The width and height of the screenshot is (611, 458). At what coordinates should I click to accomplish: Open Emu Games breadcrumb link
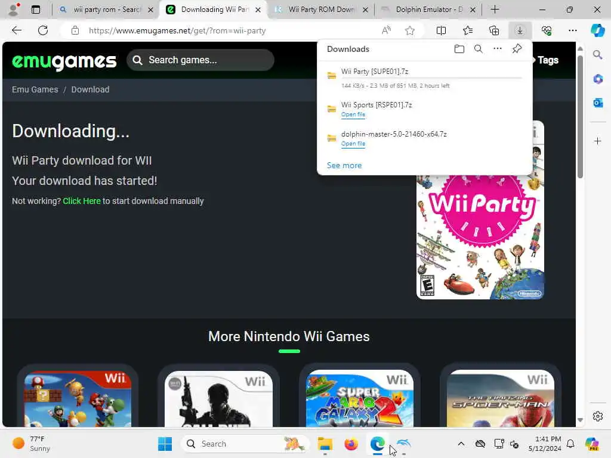[x=35, y=89]
